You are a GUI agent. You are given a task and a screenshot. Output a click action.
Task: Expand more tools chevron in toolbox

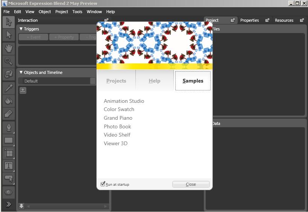pos(8,204)
